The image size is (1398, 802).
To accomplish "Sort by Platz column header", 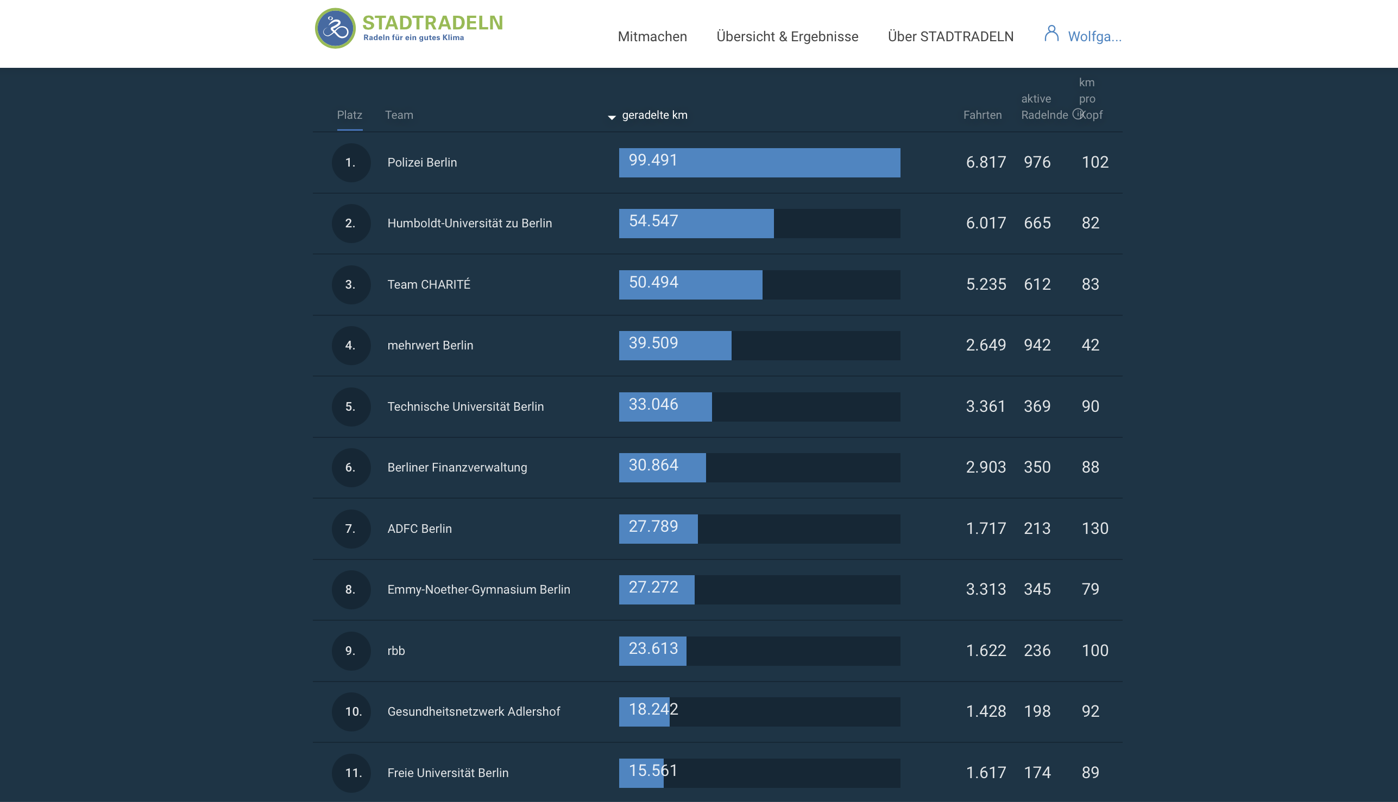I will point(350,114).
